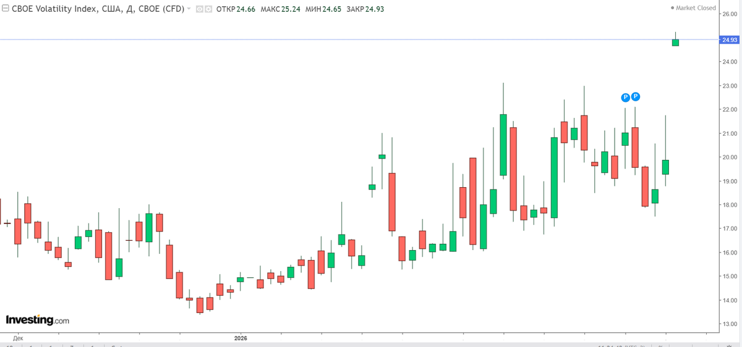Click the Market Closed status indicator
This screenshot has width=742, height=347.
coord(693,8)
